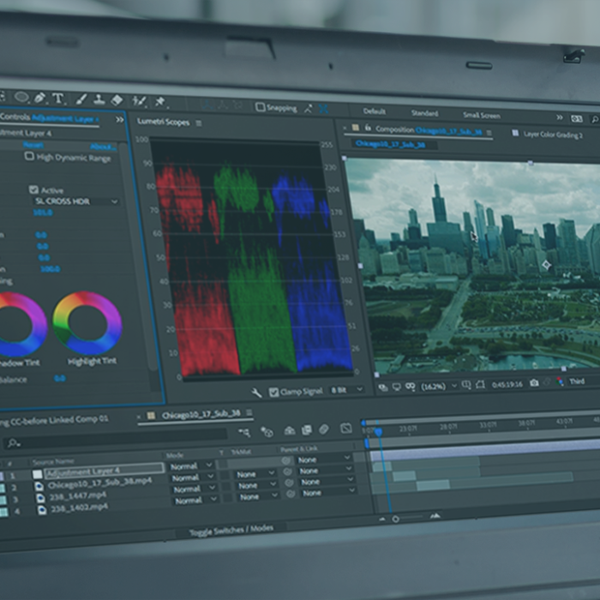Image resolution: width=600 pixels, height=600 pixels.
Task: Uncheck the Active checkbox
Action: click(33, 189)
